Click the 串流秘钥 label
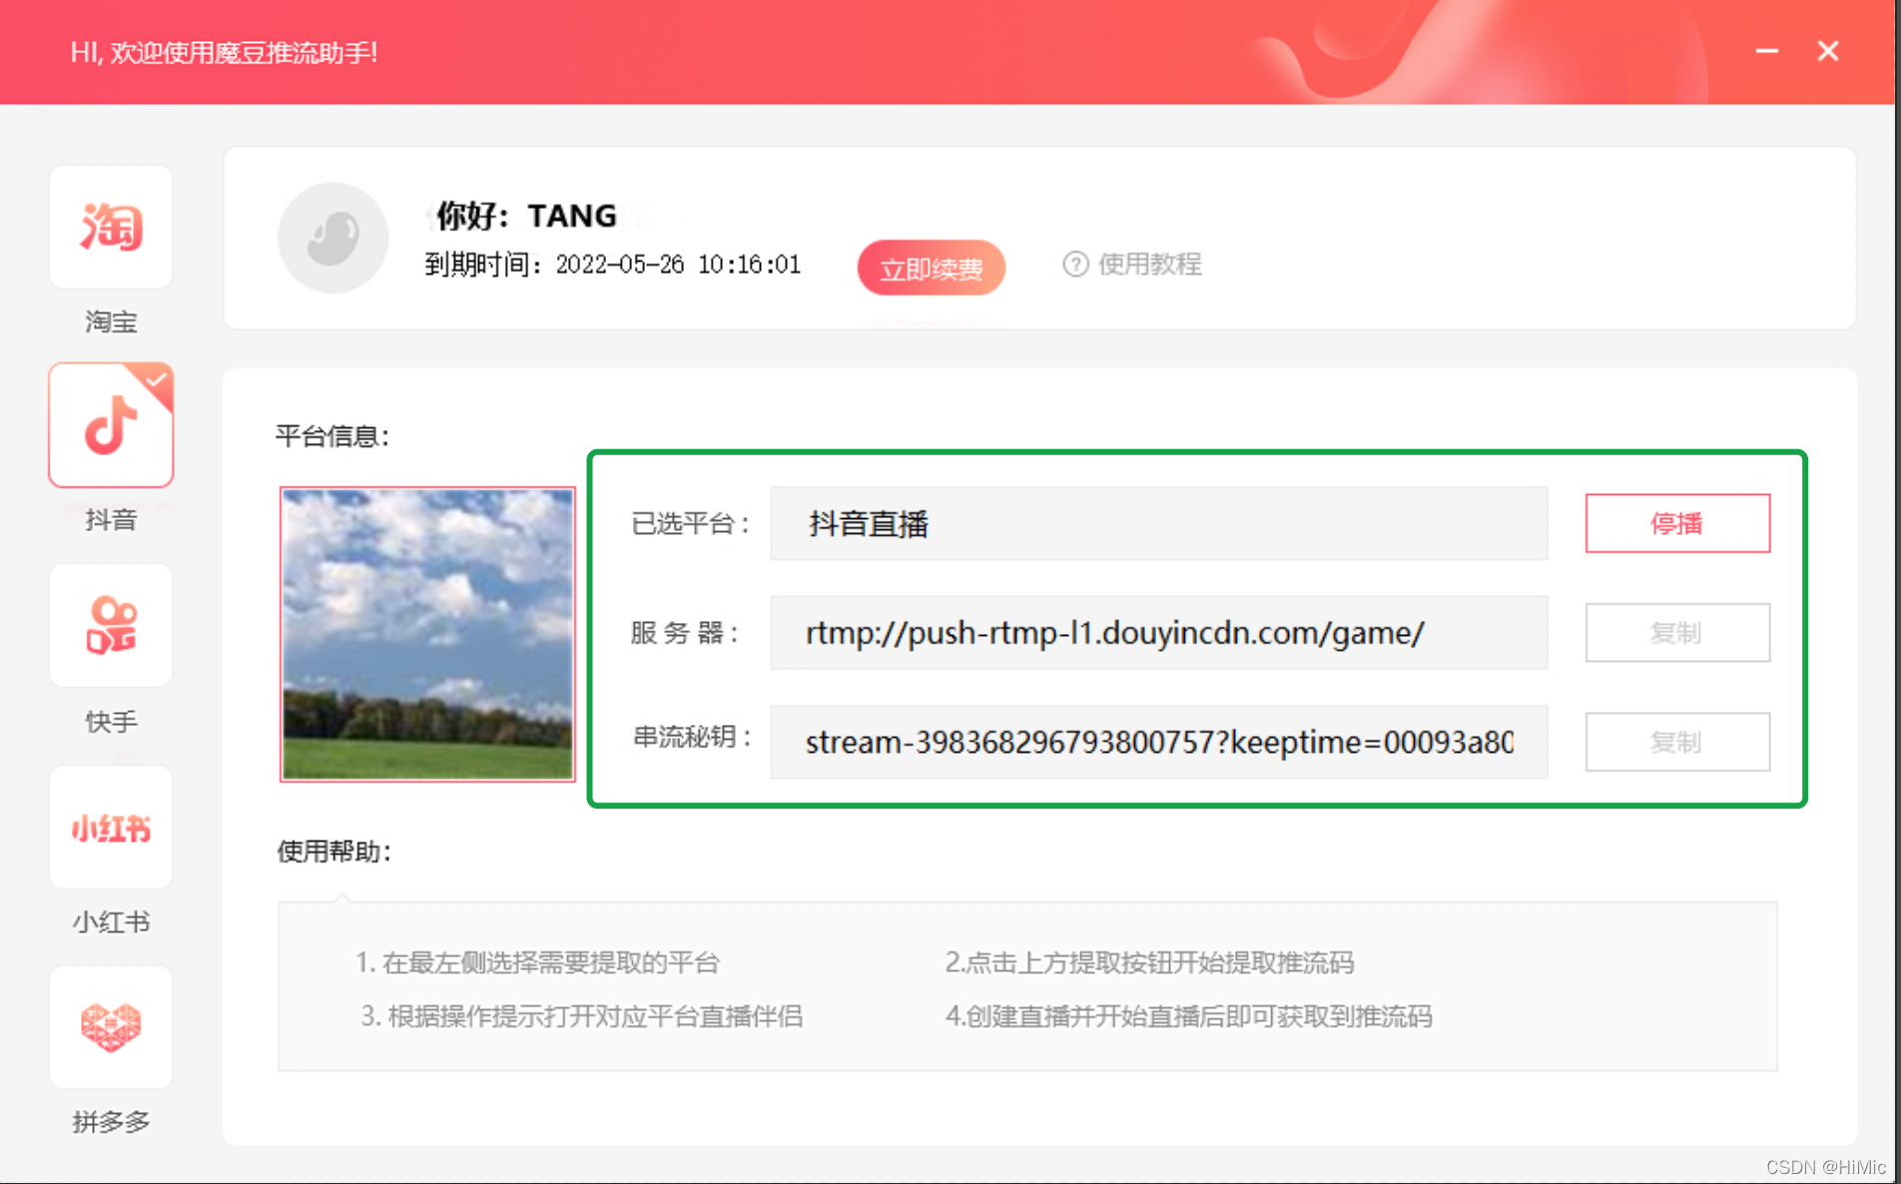1901x1184 pixels. (x=692, y=738)
